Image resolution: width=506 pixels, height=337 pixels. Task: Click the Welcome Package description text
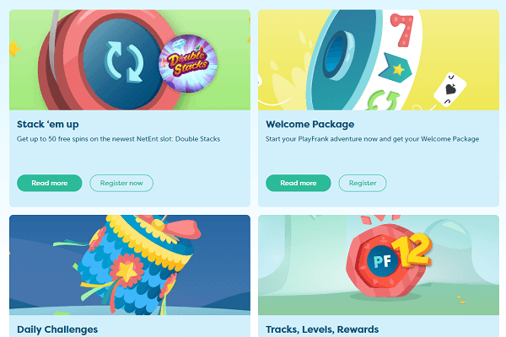(372, 139)
